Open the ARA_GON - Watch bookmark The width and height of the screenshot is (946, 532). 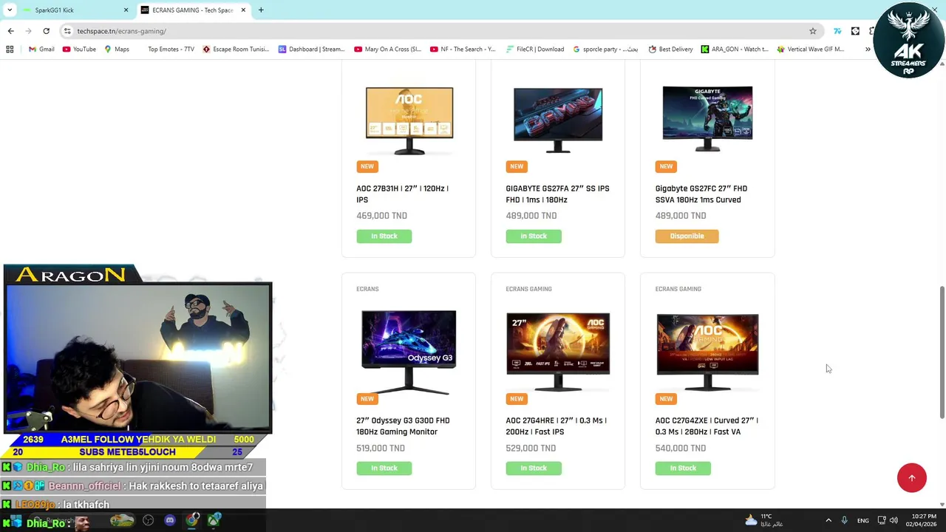(x=735, y=50)
